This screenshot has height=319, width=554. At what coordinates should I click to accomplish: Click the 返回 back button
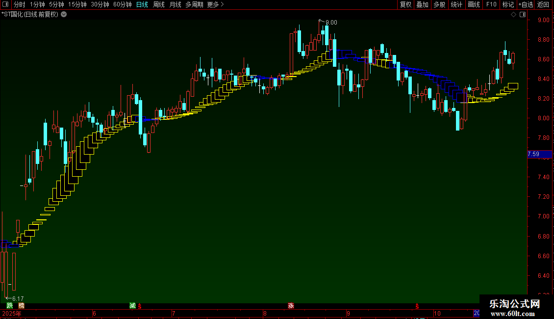tap(543, 4)
